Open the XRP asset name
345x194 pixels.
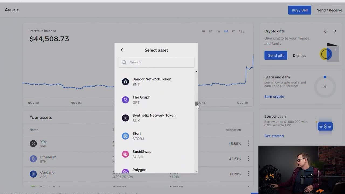(x=43, y=142)
